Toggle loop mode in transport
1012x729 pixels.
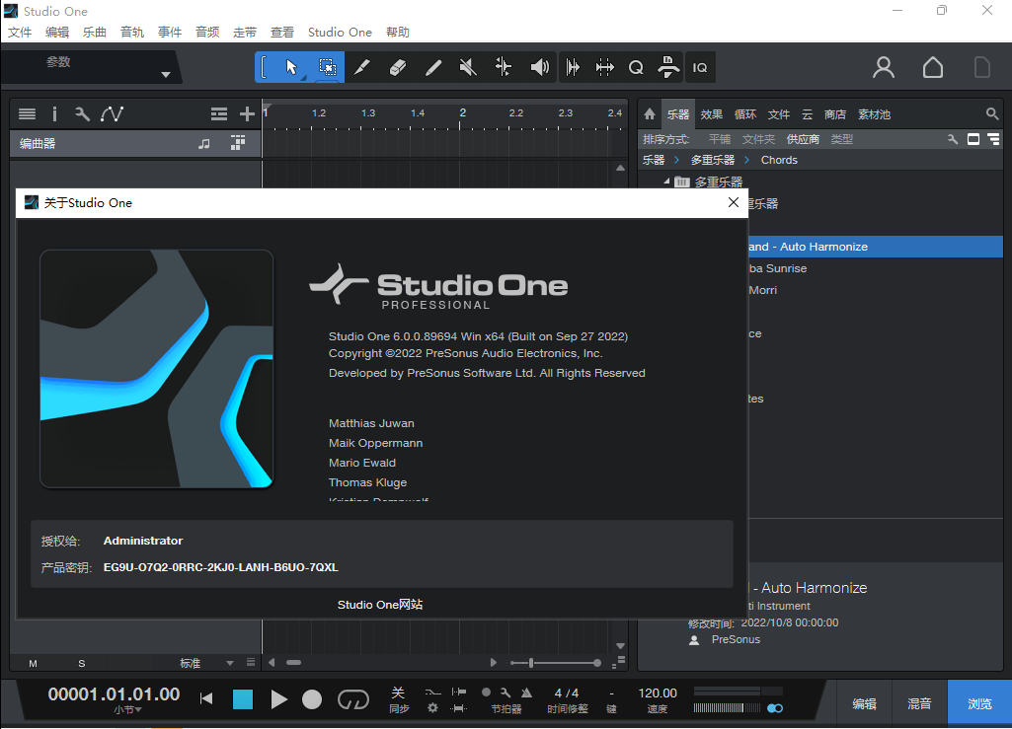tap(353, 699)
